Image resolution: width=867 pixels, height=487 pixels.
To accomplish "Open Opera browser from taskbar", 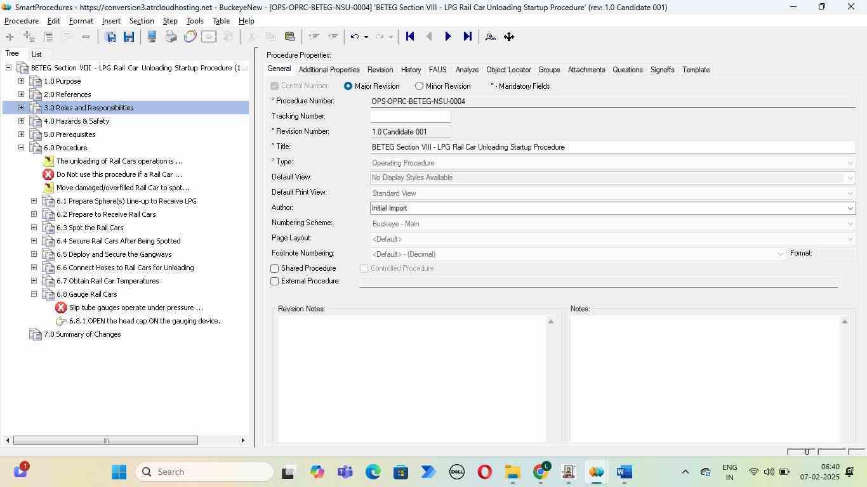I will click(x=484, y=472).
